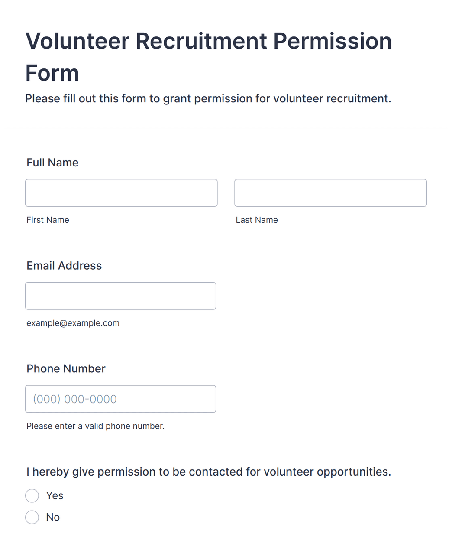452x557 pixels.
Task: Focus the Email Address text box
Action: point(120,296)
